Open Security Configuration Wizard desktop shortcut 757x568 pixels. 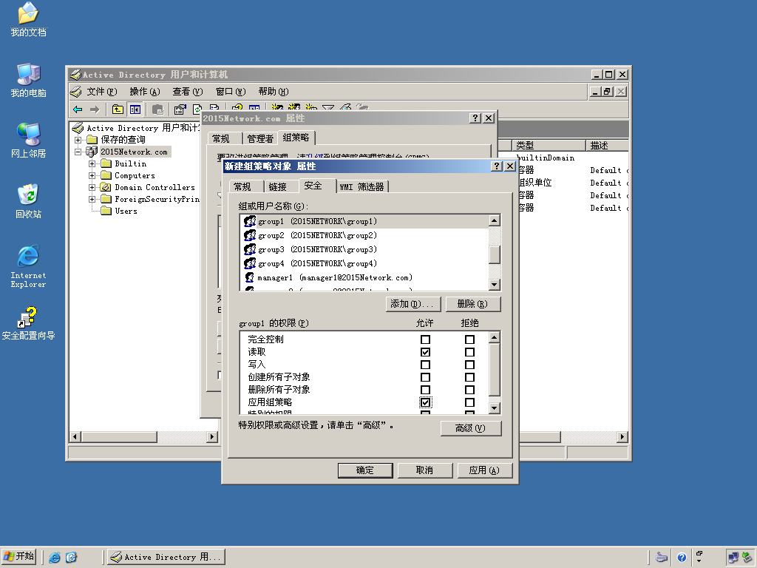28,323
